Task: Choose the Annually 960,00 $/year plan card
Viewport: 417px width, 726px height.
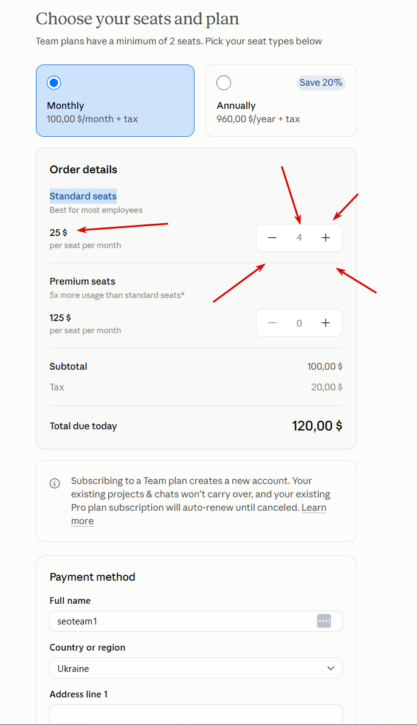Action: 281,100
